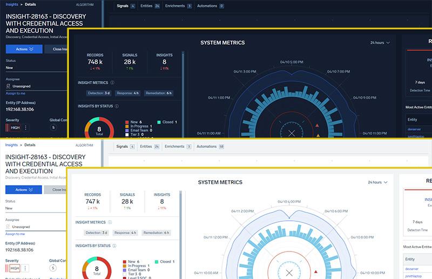Click Detection: 3 d chip in dark dashboard
This screenshot has width=432, height=279.
[x=99, y=93]
